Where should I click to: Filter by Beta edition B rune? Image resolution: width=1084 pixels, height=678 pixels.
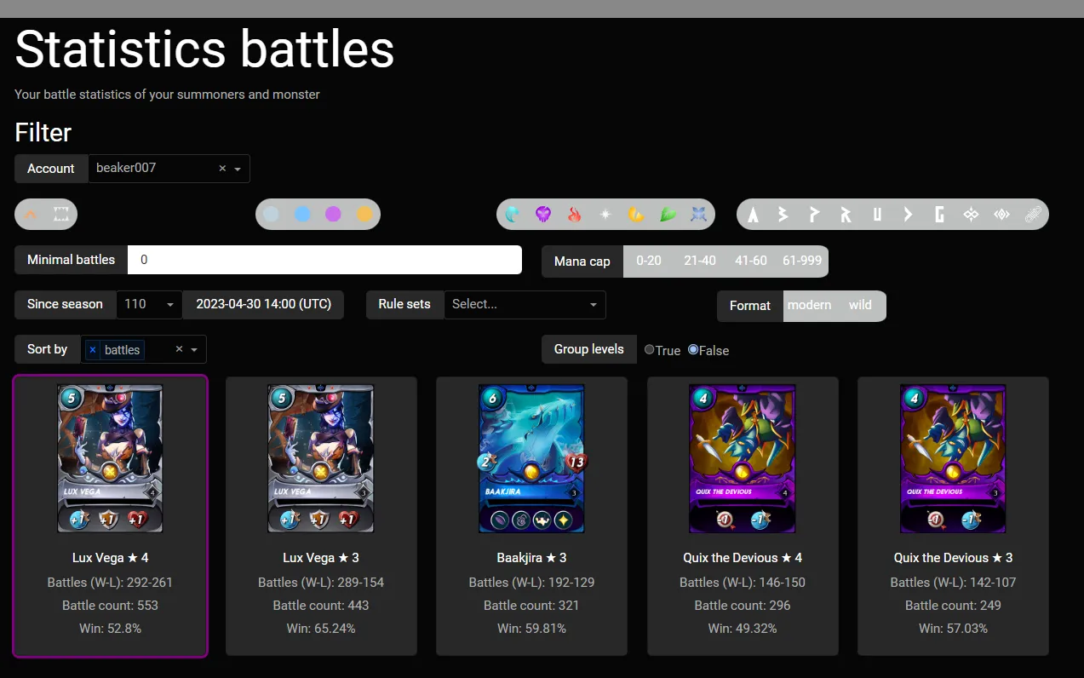[x=783, y=215]
